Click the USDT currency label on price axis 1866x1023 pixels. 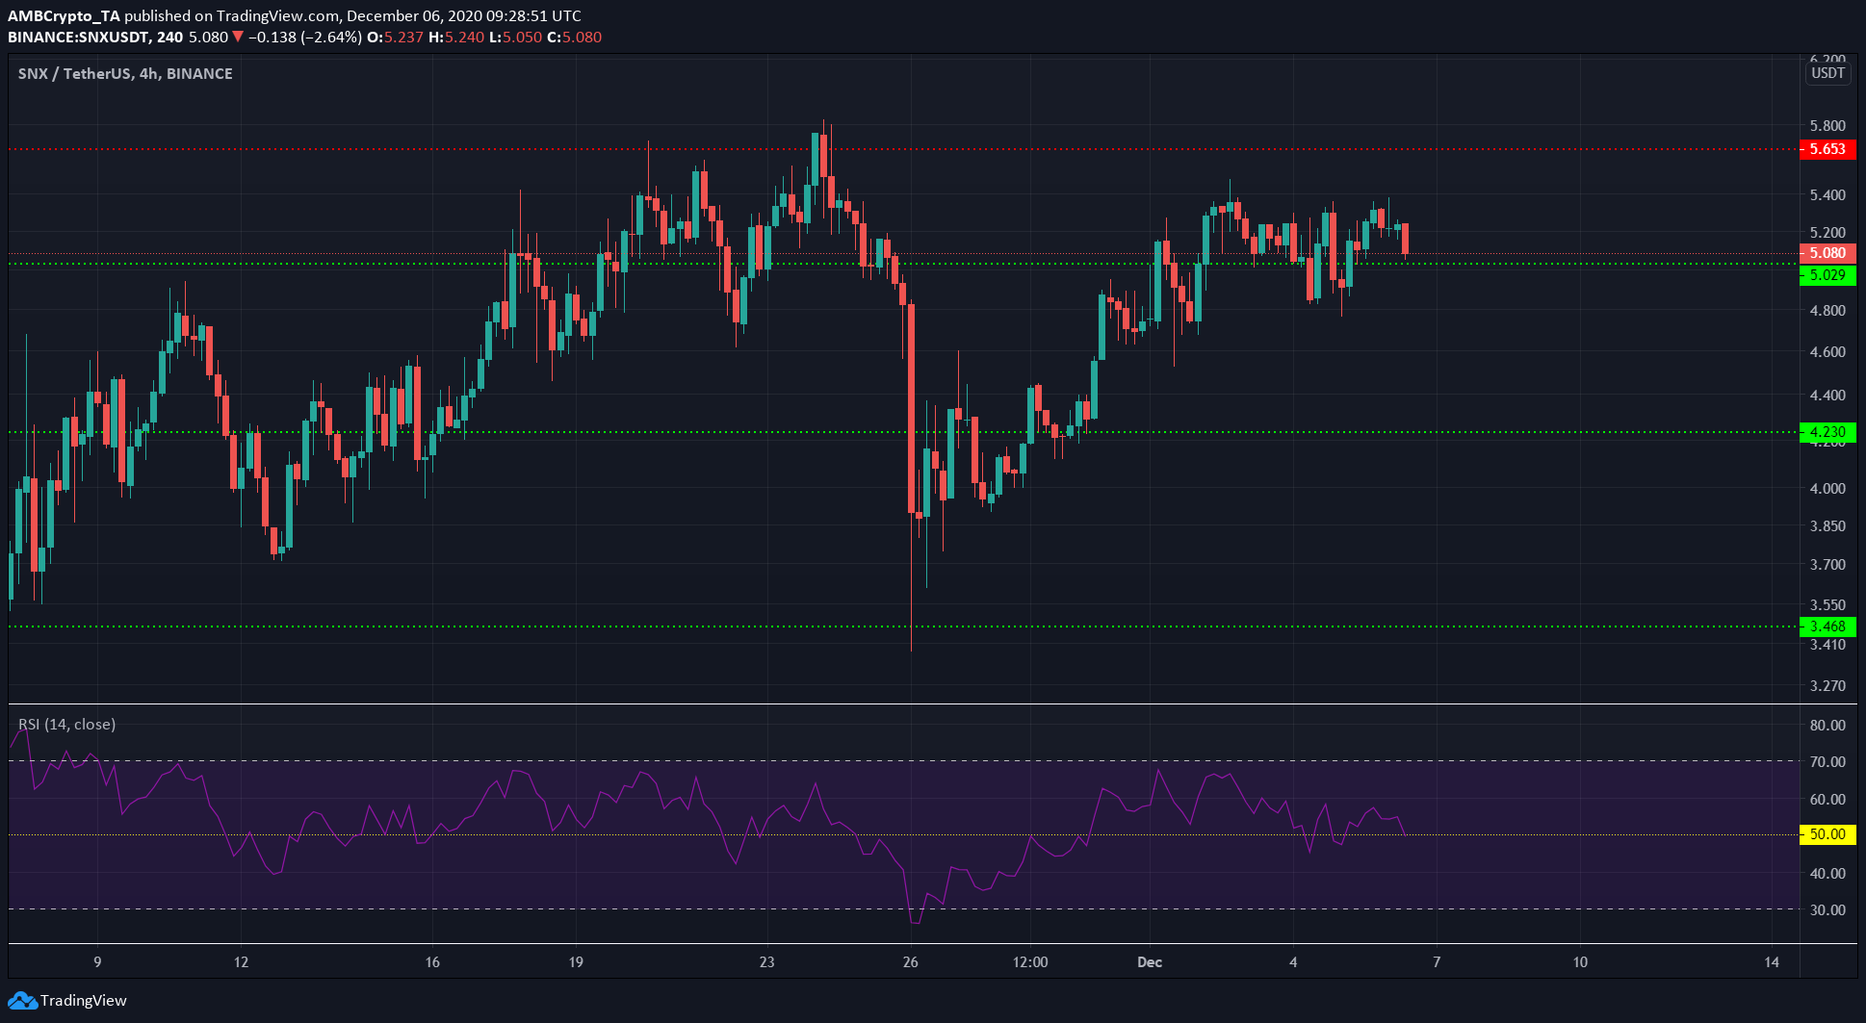coord(1827,73)
